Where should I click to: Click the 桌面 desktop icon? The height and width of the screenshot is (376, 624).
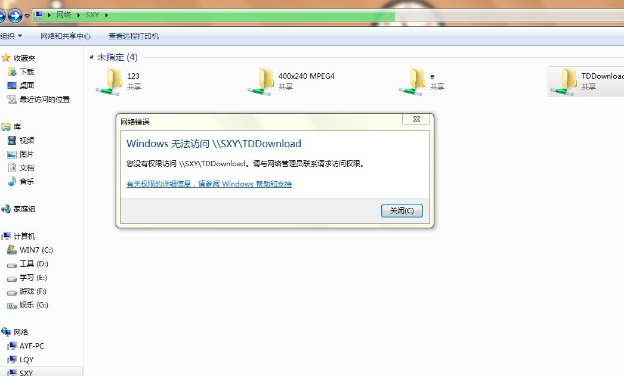click(12, 85)
